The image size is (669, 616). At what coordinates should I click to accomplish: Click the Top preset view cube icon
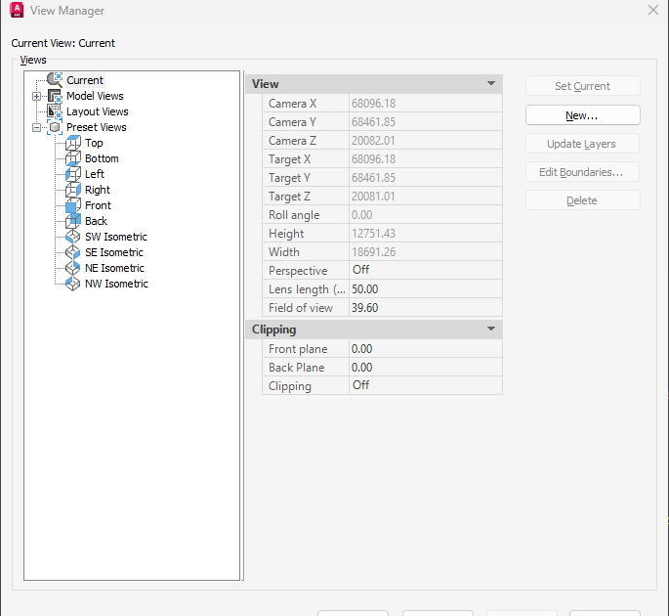[73, 143]
